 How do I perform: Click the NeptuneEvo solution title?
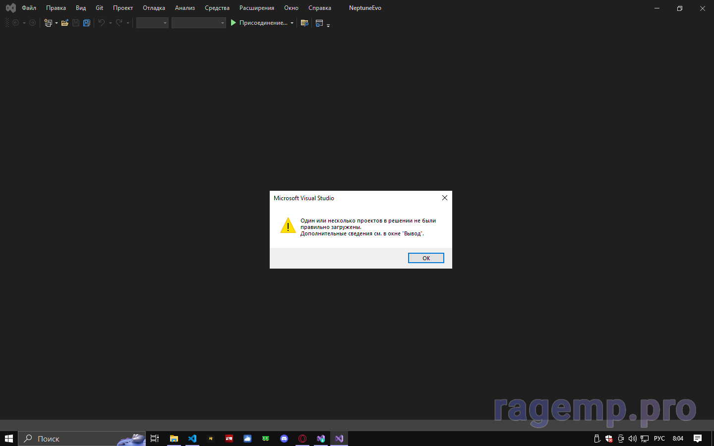pyautogui.click(x=365, y=8)
